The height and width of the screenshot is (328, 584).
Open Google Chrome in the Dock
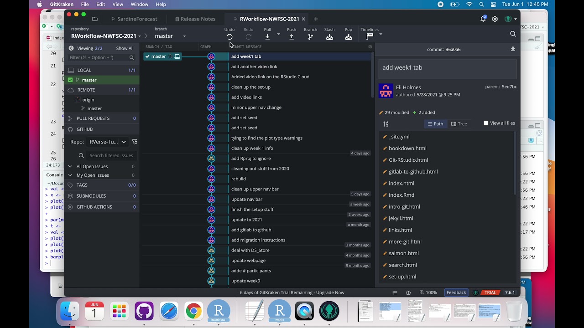pyautogui.click(x=193, y=312)
